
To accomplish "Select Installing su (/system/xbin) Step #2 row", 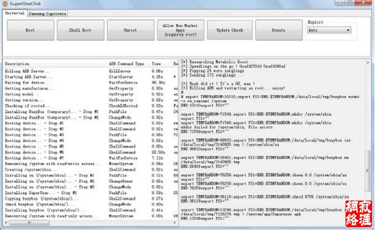I will tap(91, 181).
